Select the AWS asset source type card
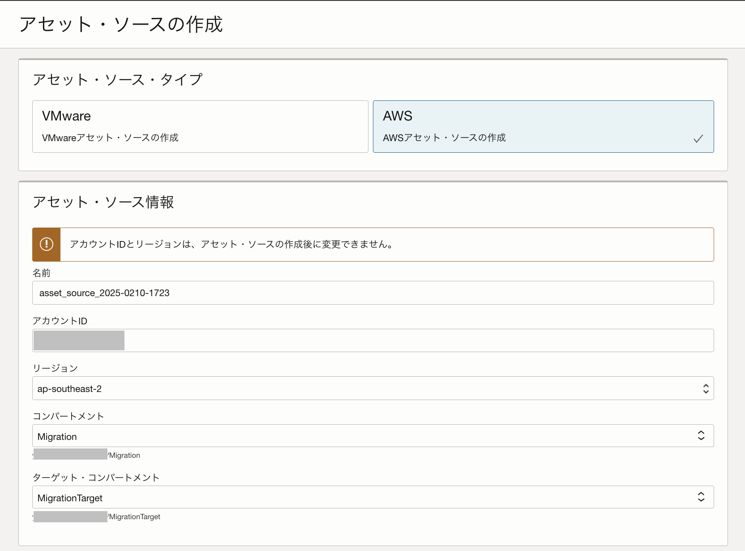Screen dimensions: 745x551 coord(543,126)
